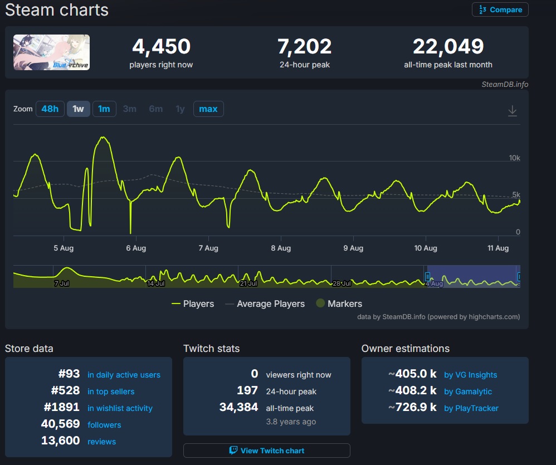Click the ~726.9 k owner estimate
556x465 pixels.
pyautogui.click(x=412, y=407)
